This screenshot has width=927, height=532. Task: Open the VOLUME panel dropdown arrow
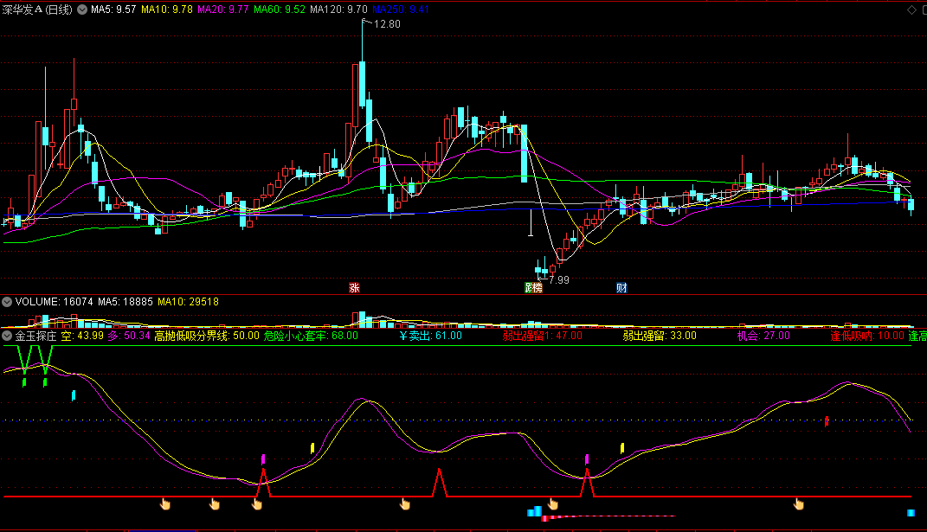coord(7,301)
